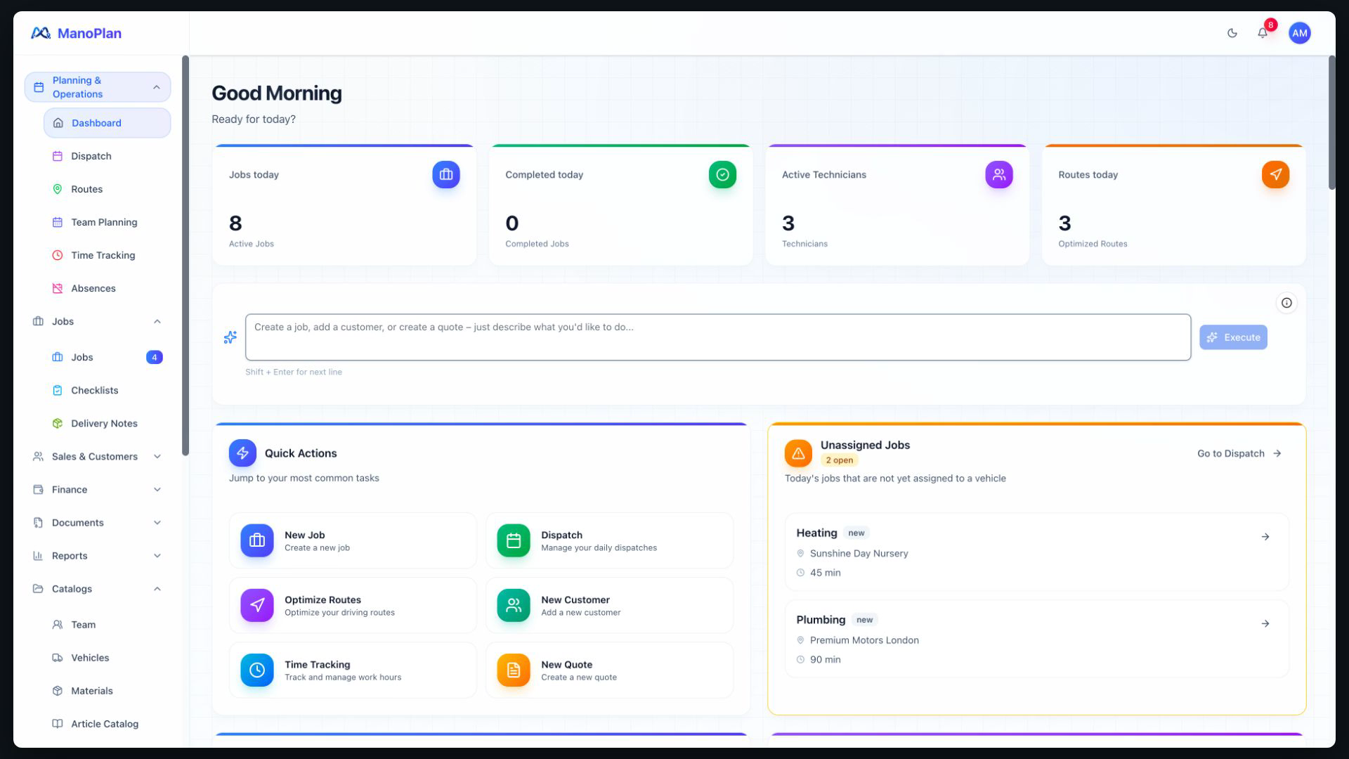Click the New Job briefcase icon
The width and height of the screenshot is (1349, 759).
(257, 540)
